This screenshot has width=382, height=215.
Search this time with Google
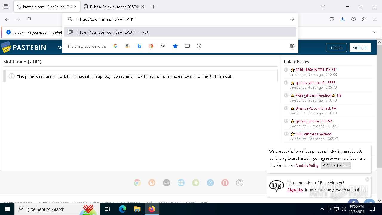115,46
